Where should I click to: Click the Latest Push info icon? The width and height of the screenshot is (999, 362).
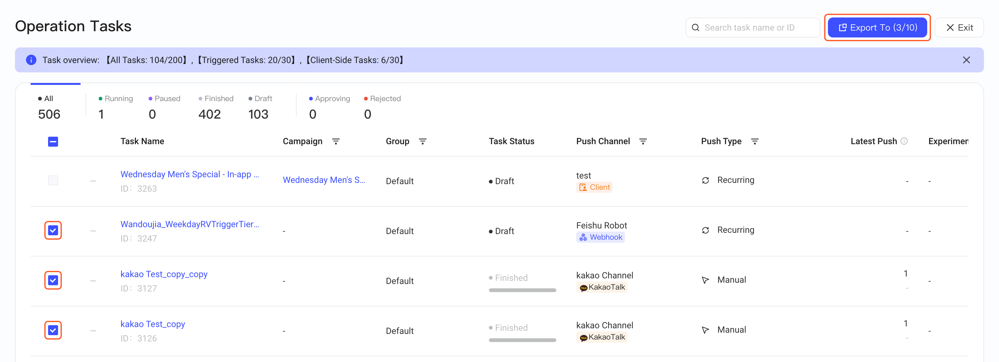(904, 141)
